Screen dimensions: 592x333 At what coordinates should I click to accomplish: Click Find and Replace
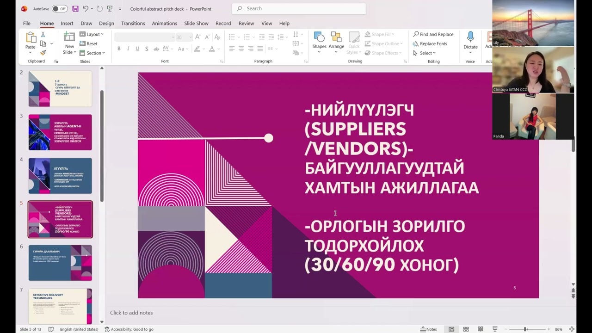point(433,34)
